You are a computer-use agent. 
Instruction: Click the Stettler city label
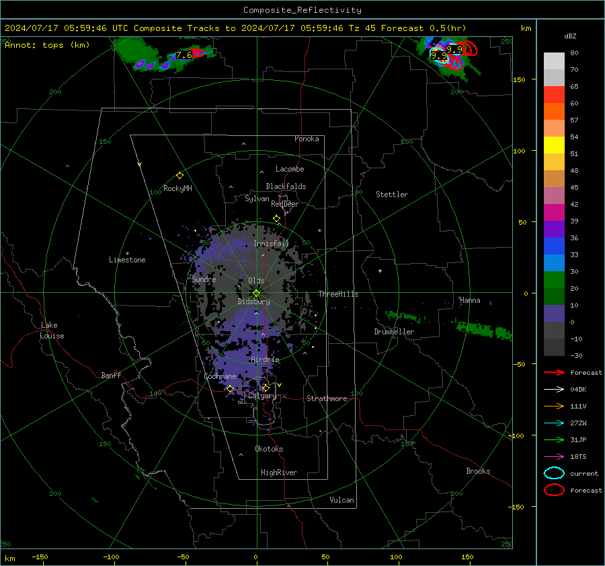click(x=392, y=194)
